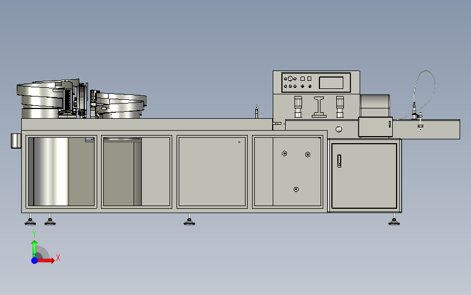
Task: Select the conveyor extension on the far right
Action: click(426, 130)
